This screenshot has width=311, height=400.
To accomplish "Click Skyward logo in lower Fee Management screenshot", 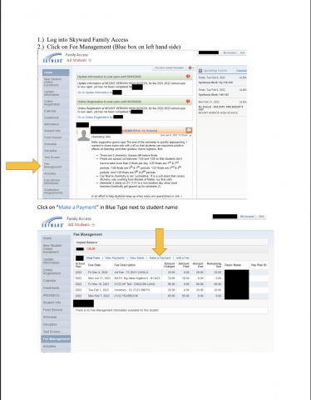I will pos(52,222).
